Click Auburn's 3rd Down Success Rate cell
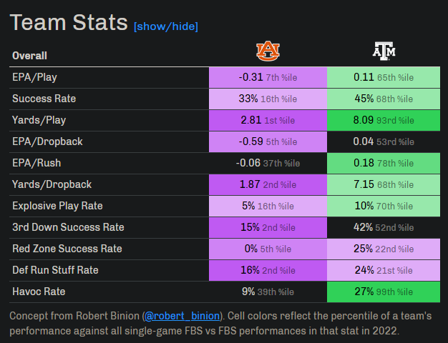 tap(268, 227)
